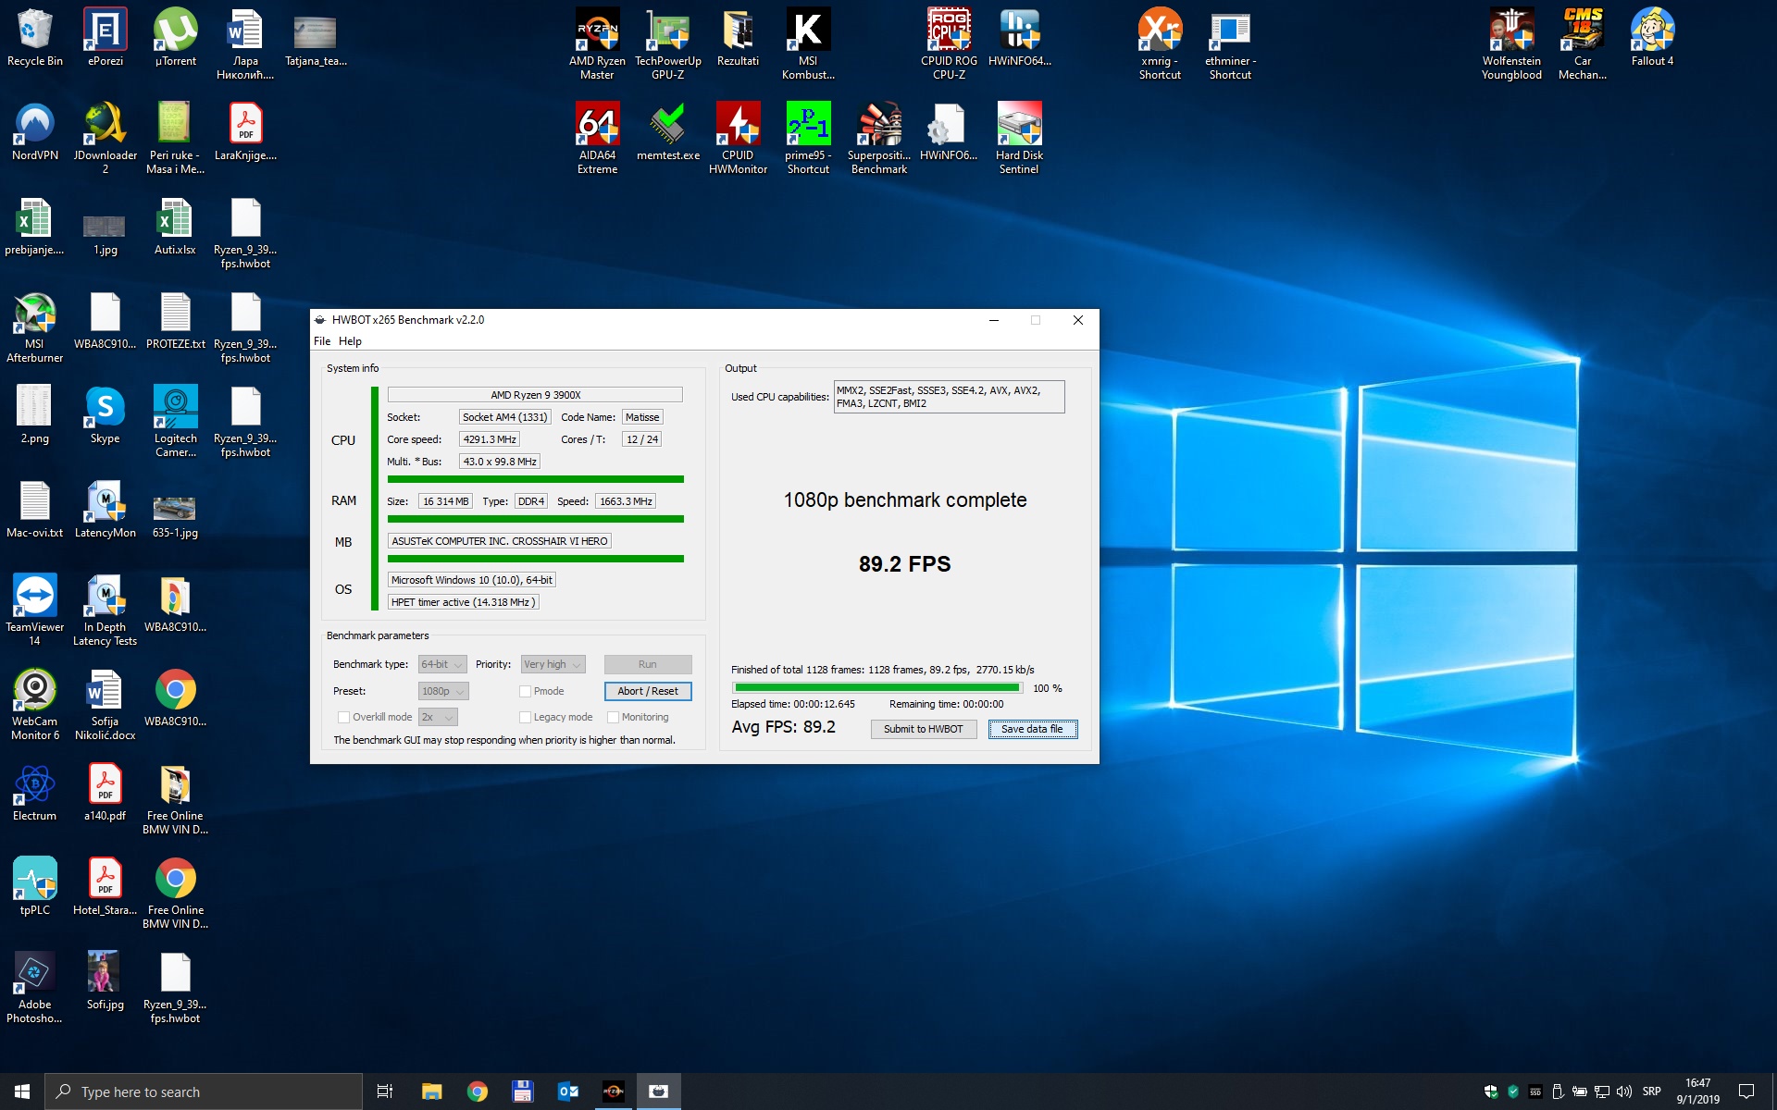Click the Core speed 4291.3 MHz field
Viewport: 1777px width, 1110px height.
[490, 439]
